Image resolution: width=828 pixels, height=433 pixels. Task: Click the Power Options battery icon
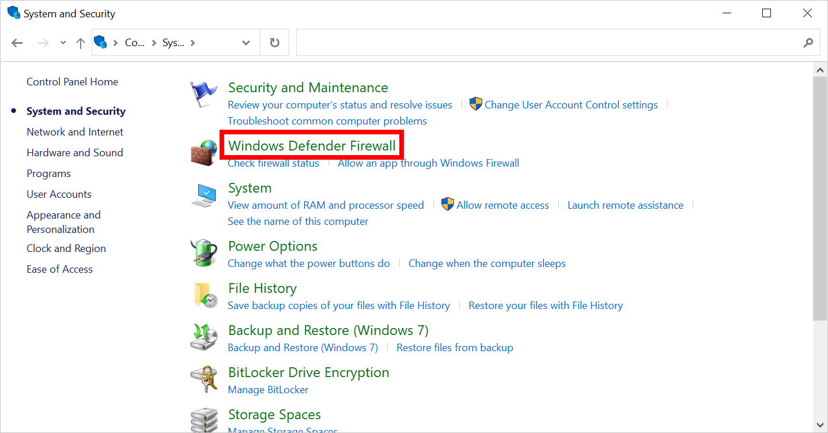click(204, 254)
